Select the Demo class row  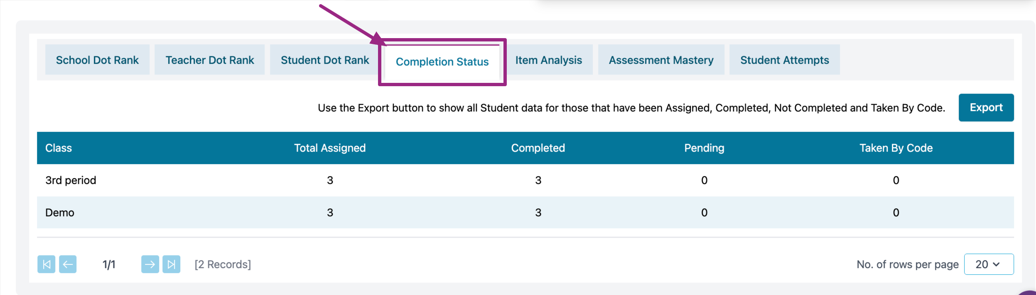tap(60, 213)
